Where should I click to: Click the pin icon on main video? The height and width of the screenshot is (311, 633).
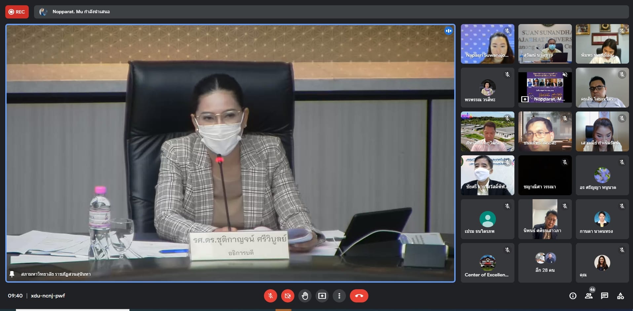pos(12,274)
